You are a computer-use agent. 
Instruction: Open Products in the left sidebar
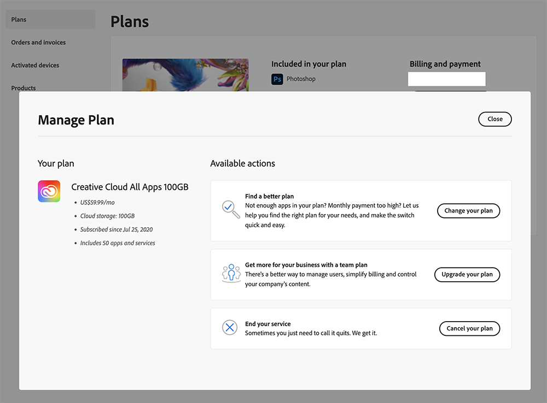(24, 88)
